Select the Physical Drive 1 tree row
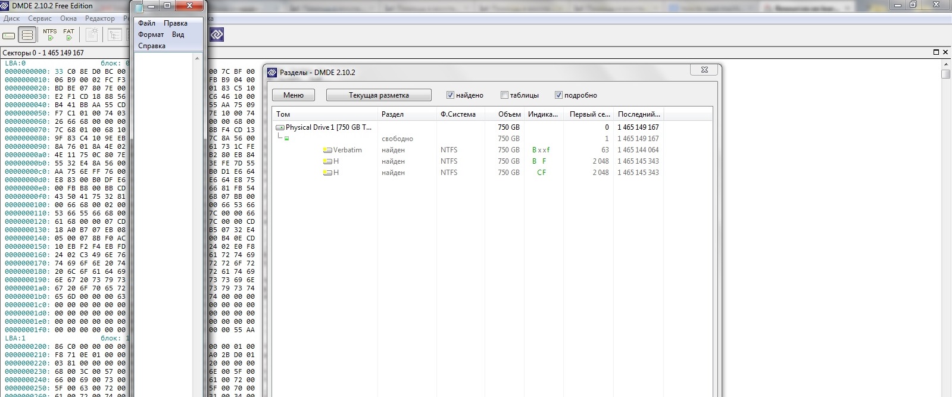Screen dimensions: 952x397 point(328,127)
